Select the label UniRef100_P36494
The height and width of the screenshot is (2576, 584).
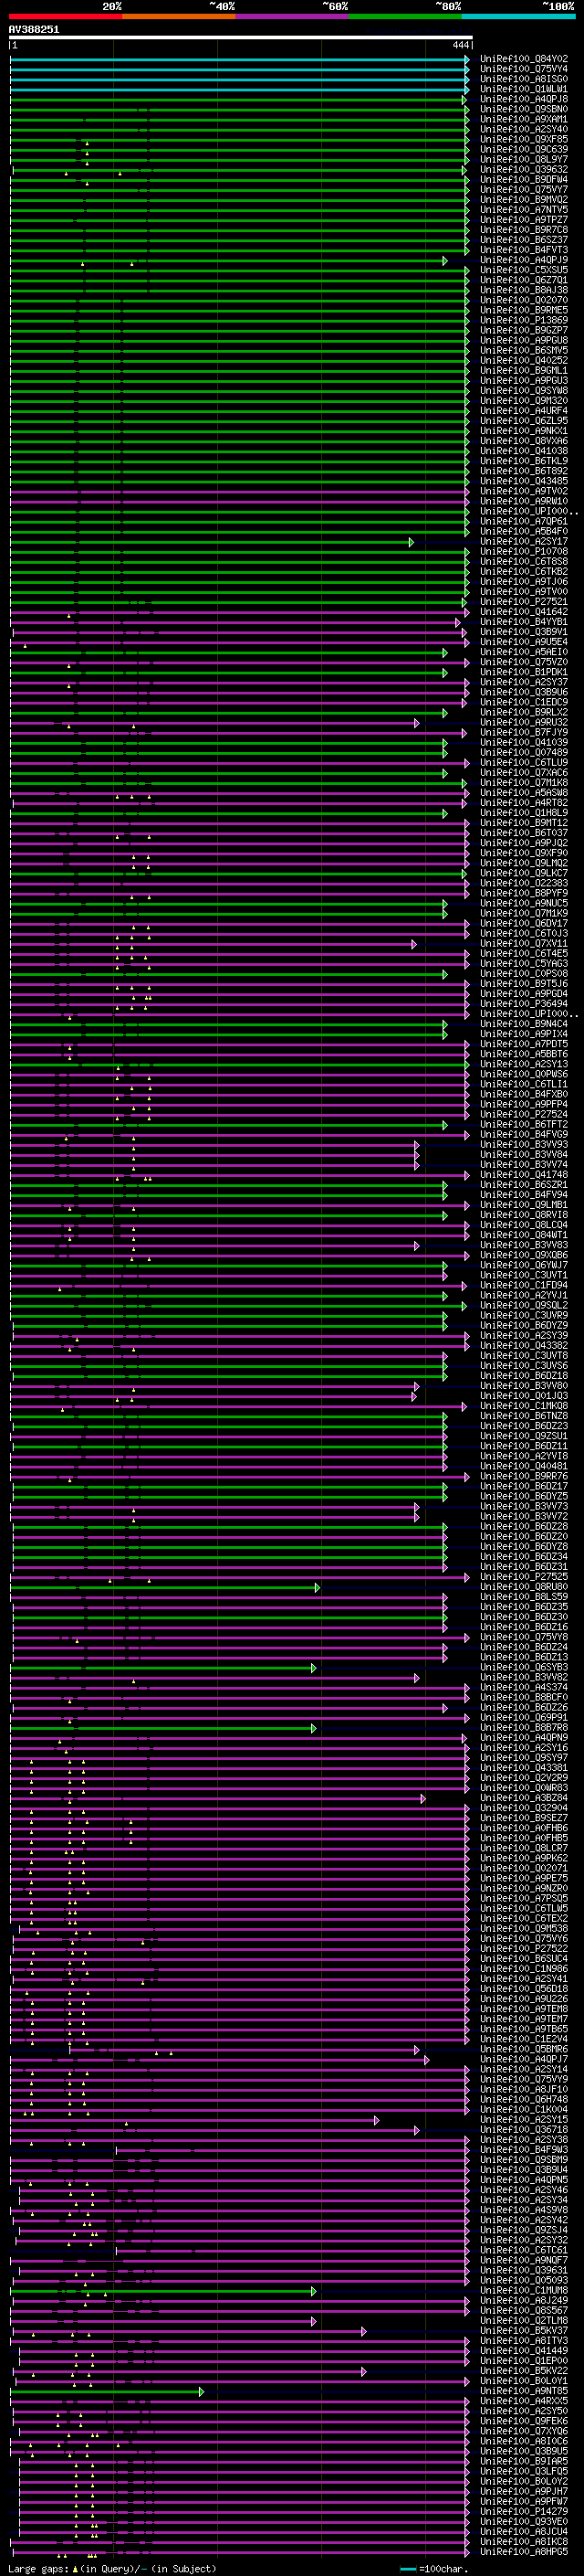(x=524, y=1004)
